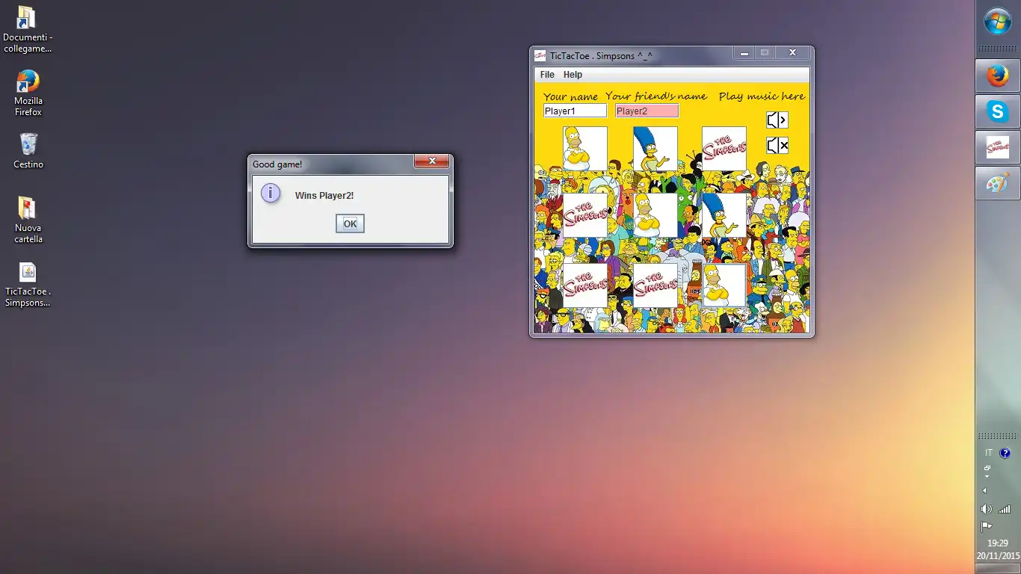The width and height of the screenshot is (1021, 574).
Task: Open the File menu
Action: point(547,75)
